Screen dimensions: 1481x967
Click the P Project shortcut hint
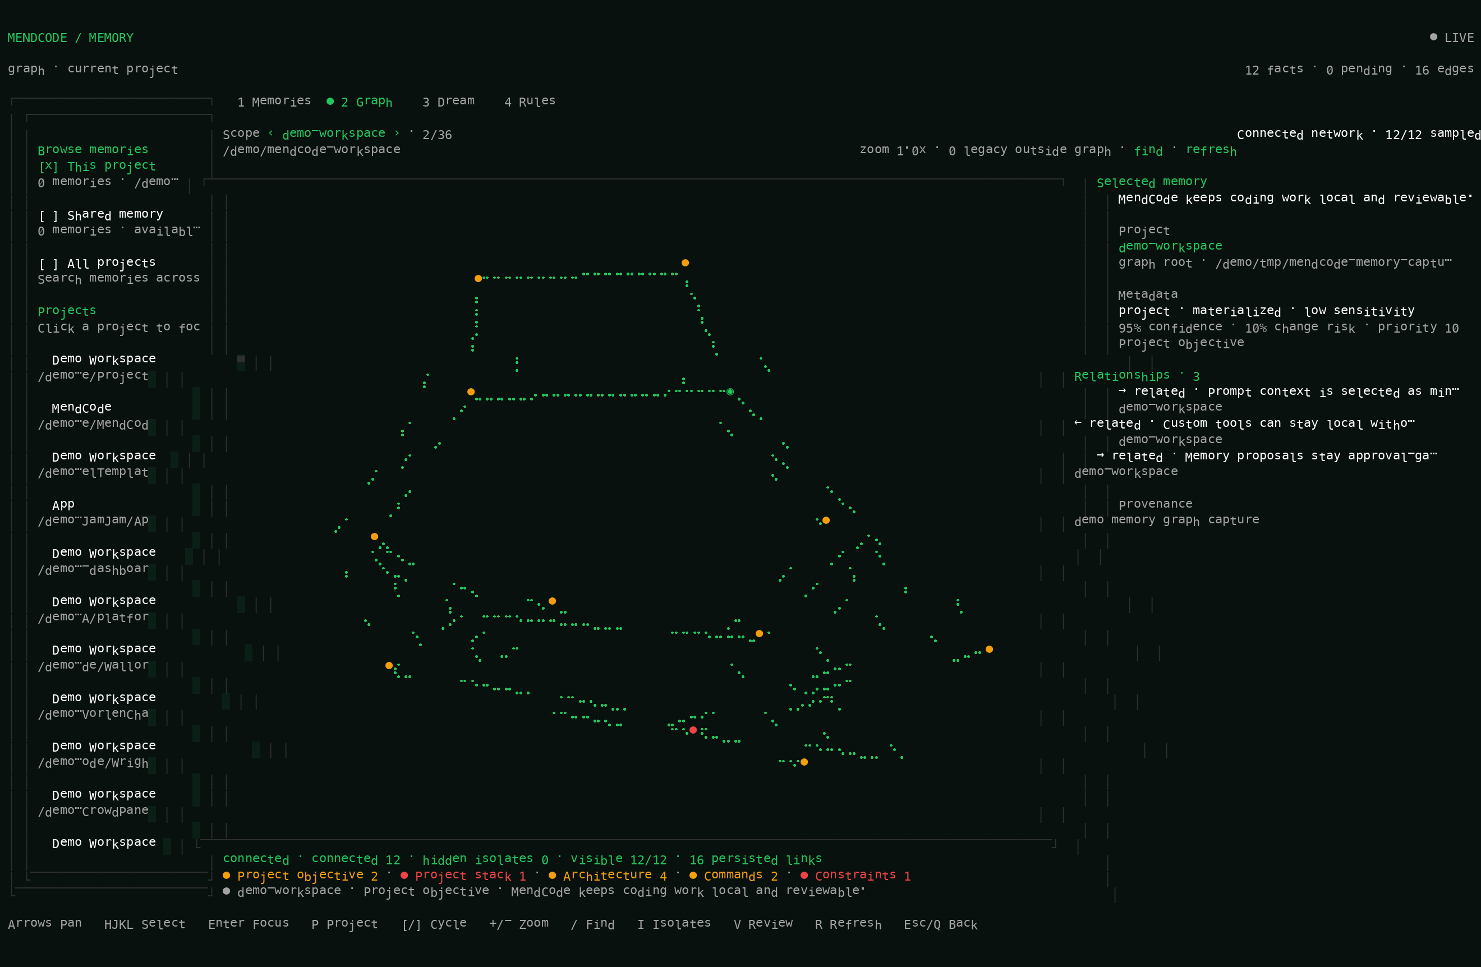click(345, 924)
